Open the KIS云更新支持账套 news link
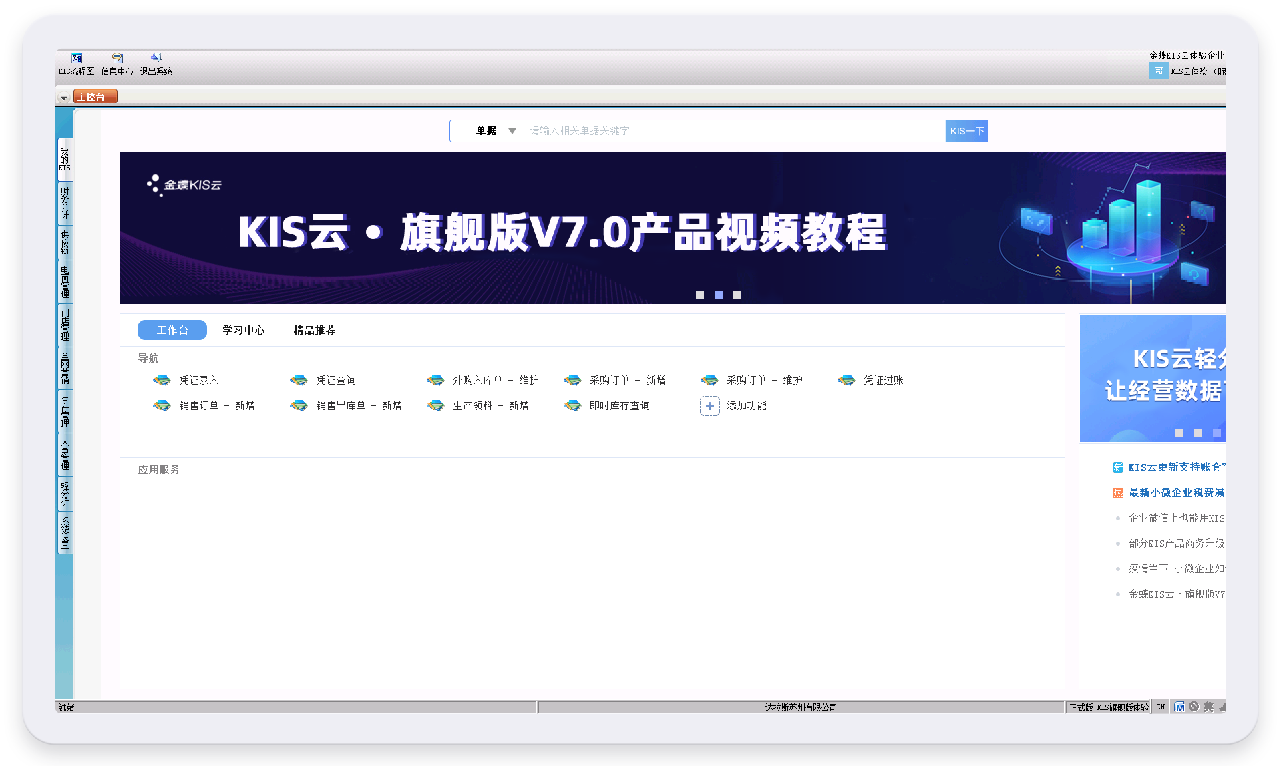The width and height of the screenshot is (1281, 766). [x=1177, y=467]
